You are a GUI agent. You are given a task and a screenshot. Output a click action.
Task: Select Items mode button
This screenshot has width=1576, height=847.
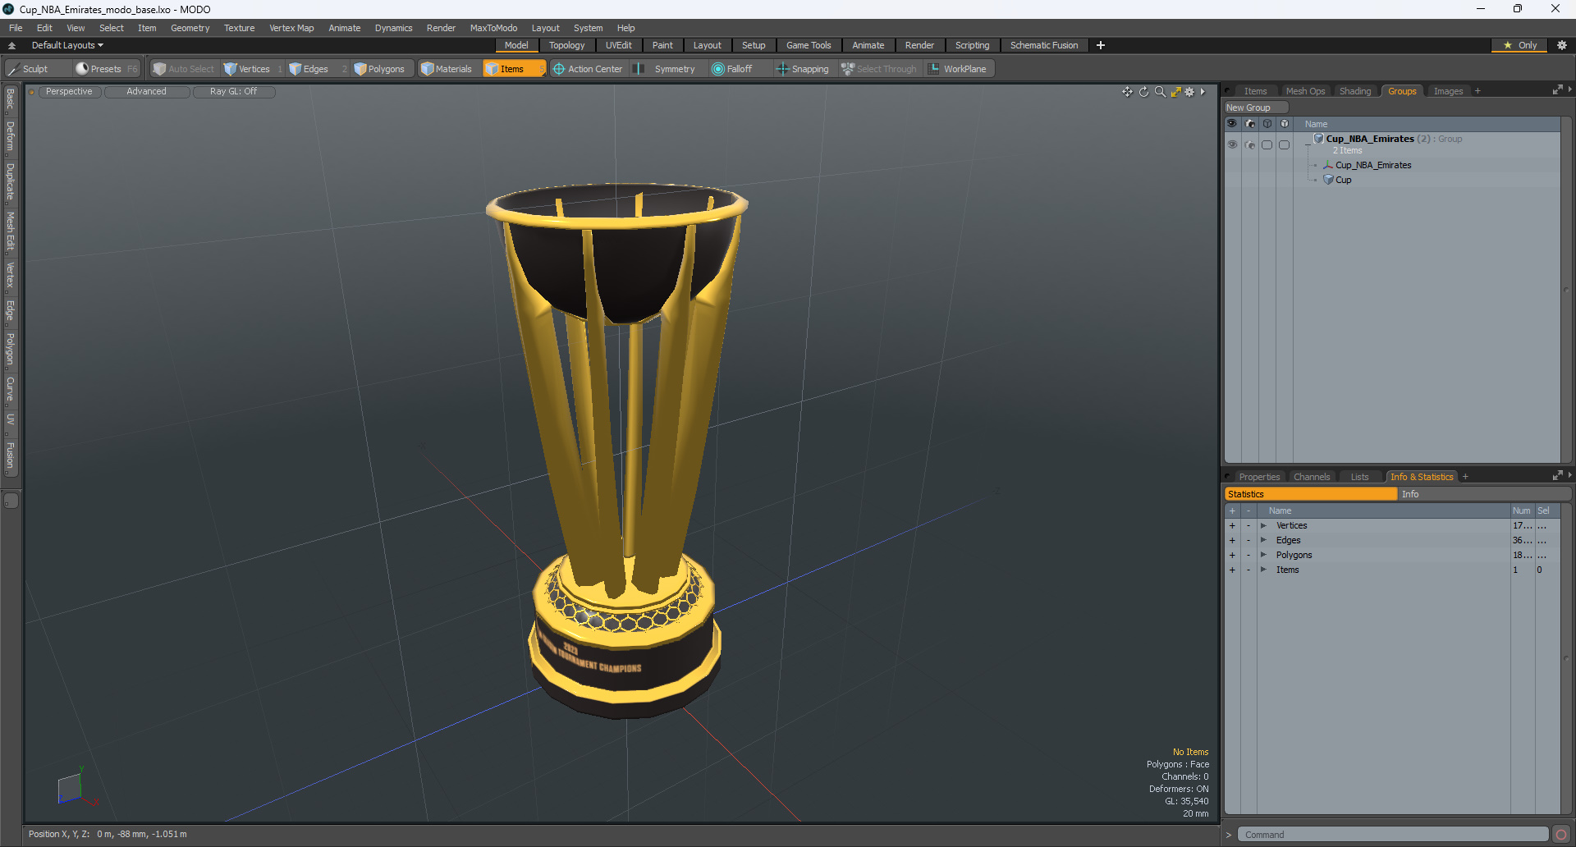[513, 69]
